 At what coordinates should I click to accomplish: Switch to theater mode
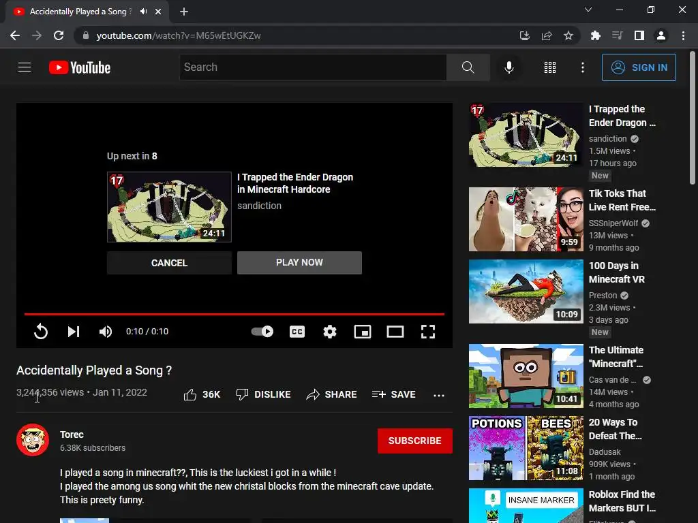tap(395, 332)
